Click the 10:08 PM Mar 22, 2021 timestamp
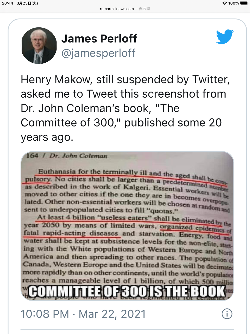Viewport: 250px width, 334px height. [83, 314]
